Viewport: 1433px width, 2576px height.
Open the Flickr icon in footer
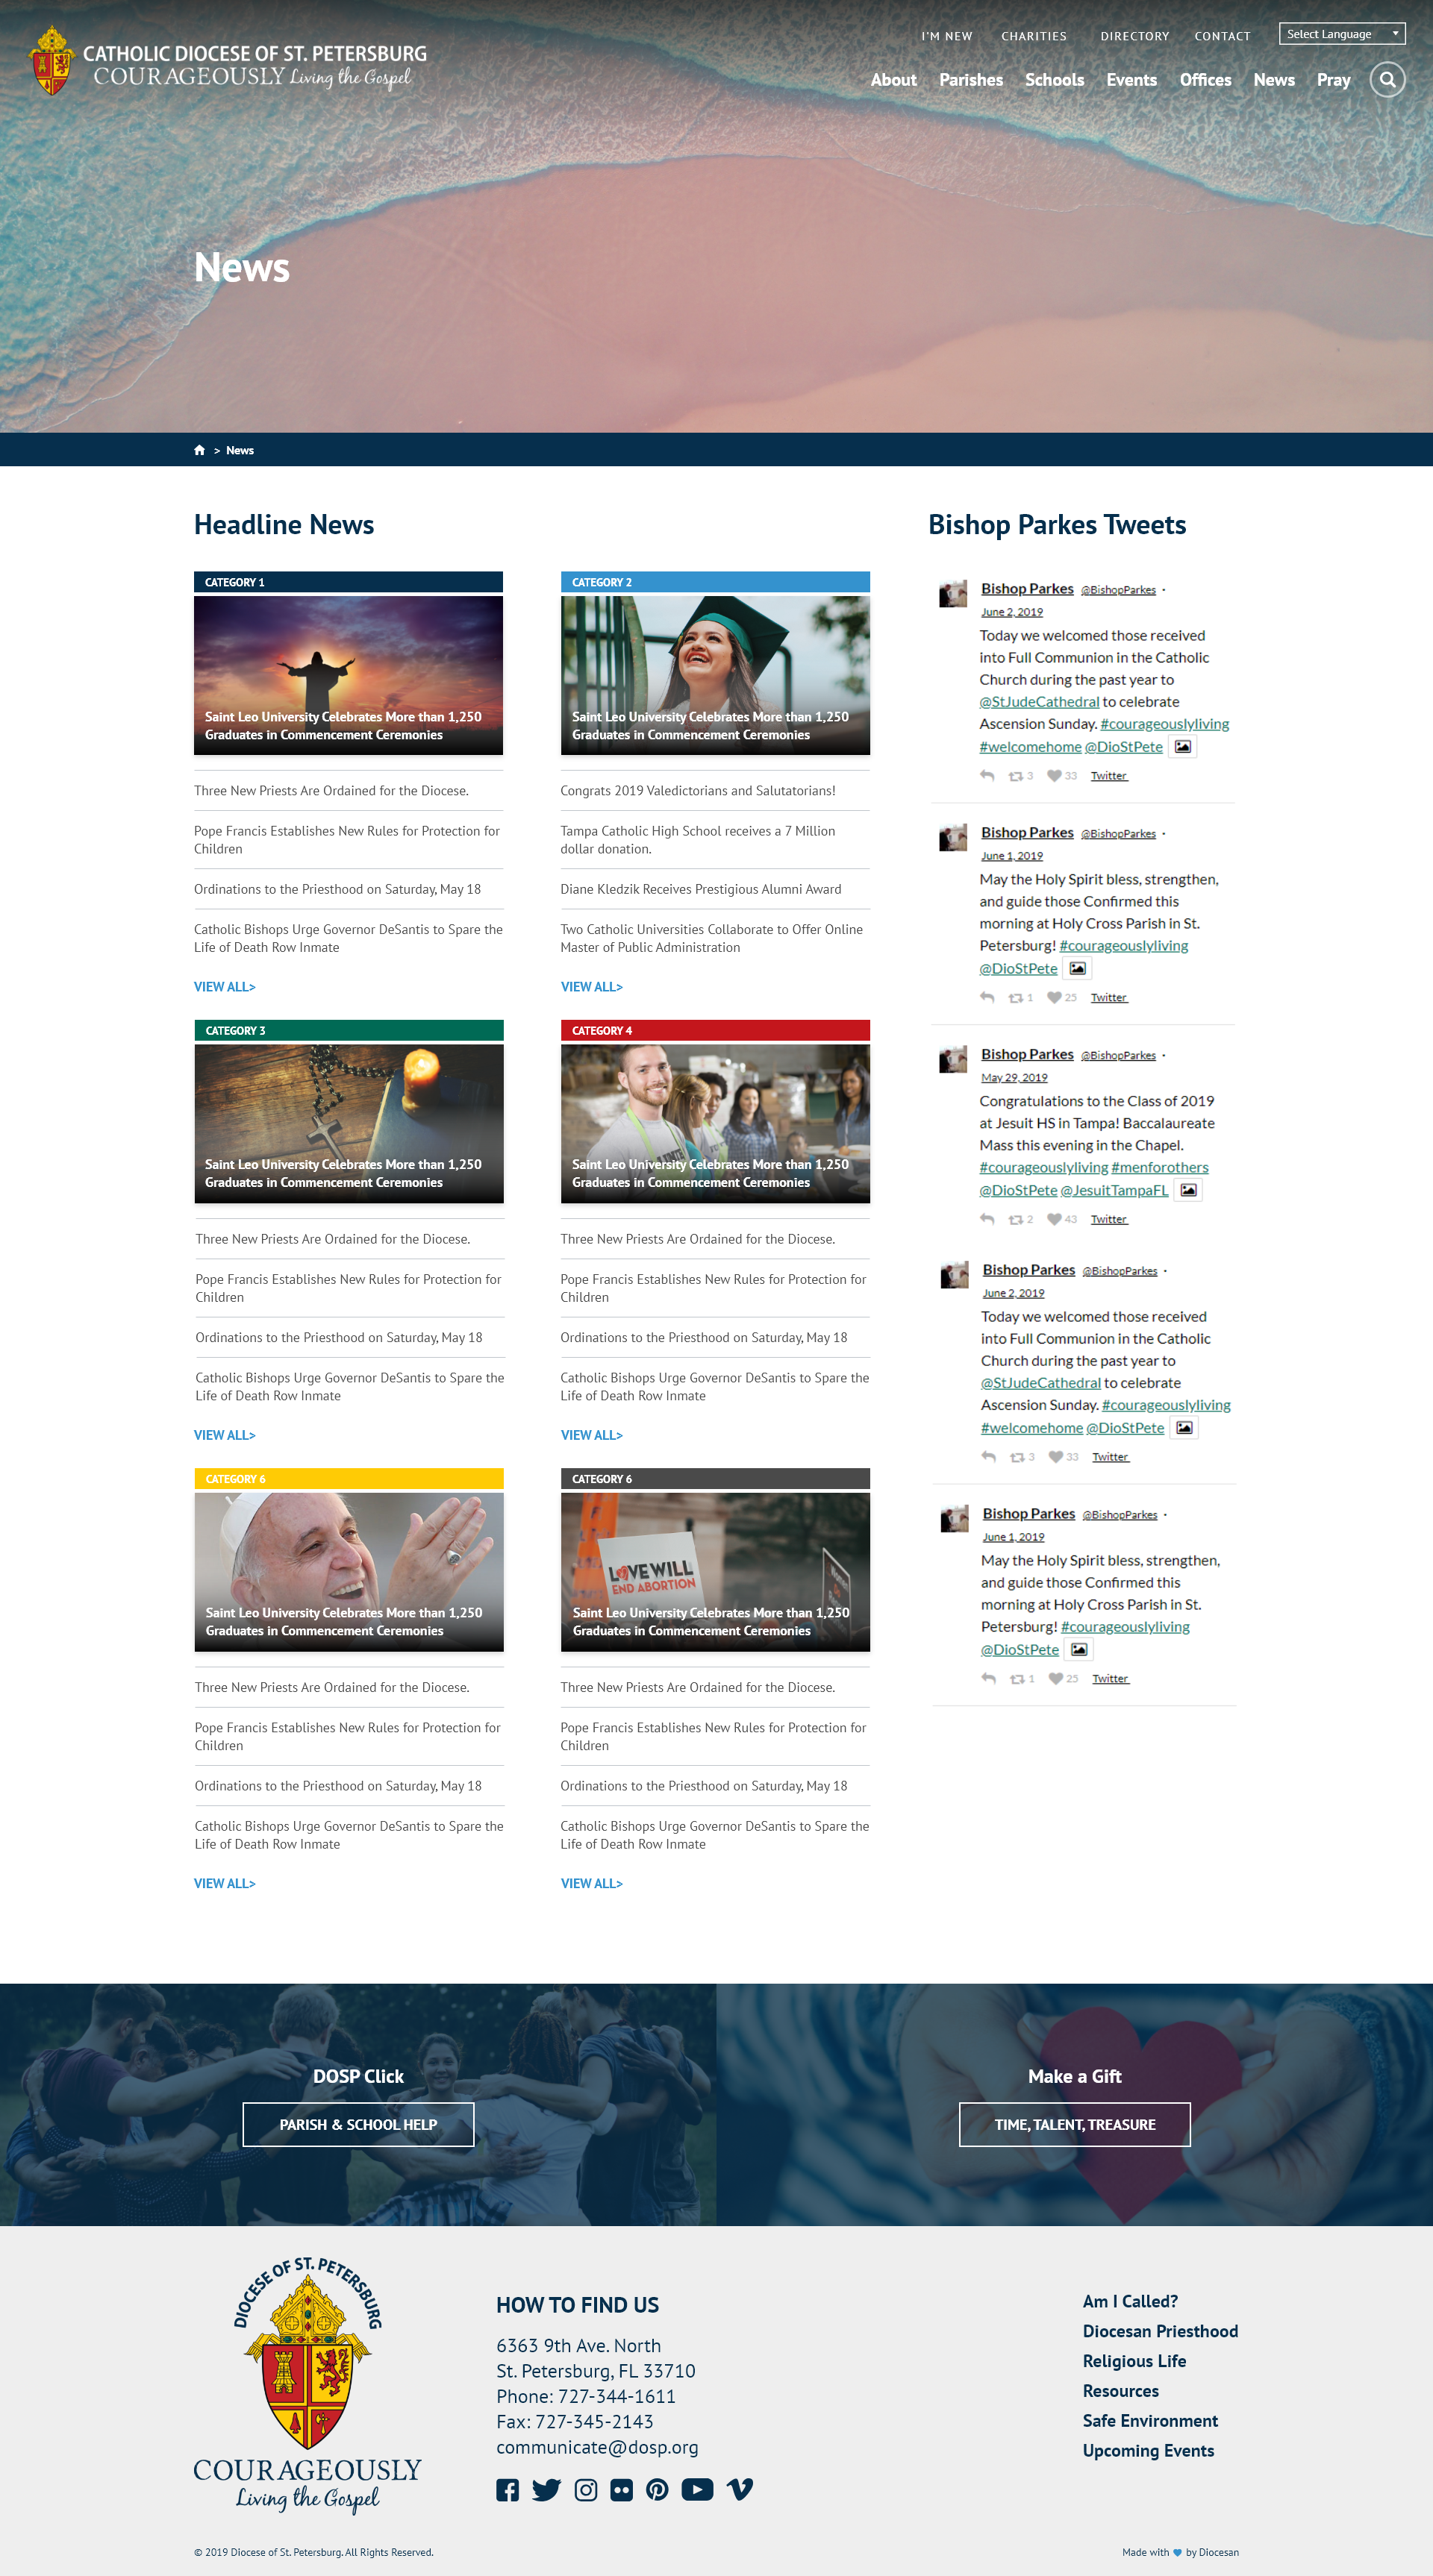[x=622, y=2490]
